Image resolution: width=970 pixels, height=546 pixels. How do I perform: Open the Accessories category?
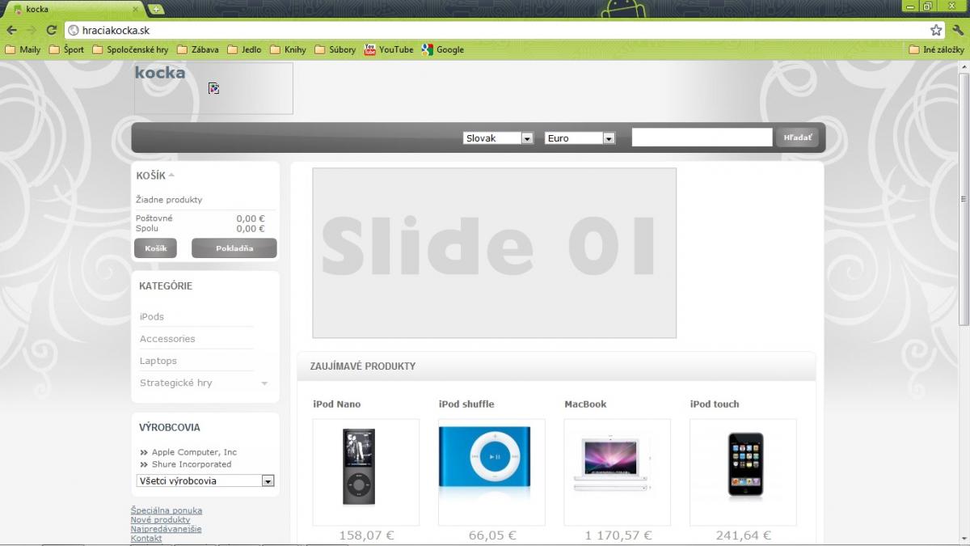click(167, 339)
